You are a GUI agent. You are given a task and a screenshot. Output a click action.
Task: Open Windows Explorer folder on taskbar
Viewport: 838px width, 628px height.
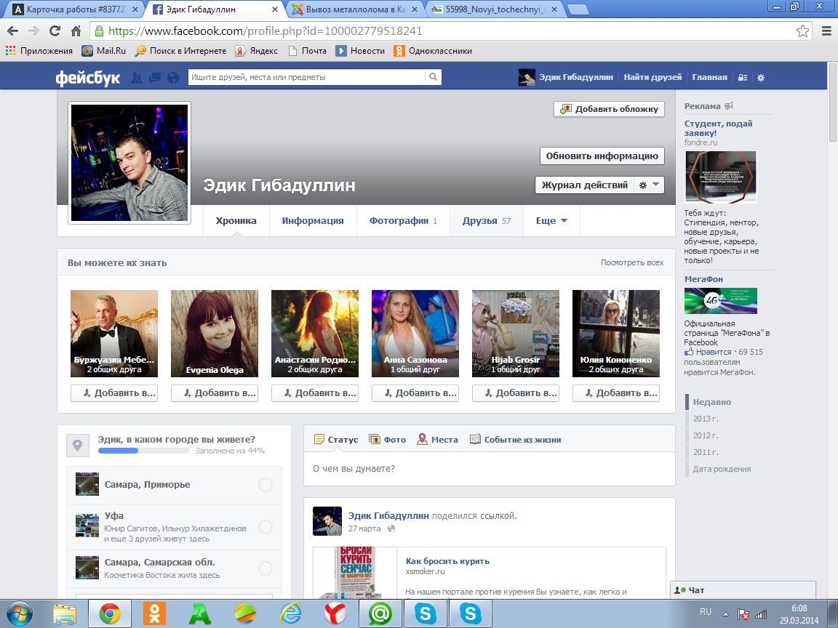[x=64, y=614]
